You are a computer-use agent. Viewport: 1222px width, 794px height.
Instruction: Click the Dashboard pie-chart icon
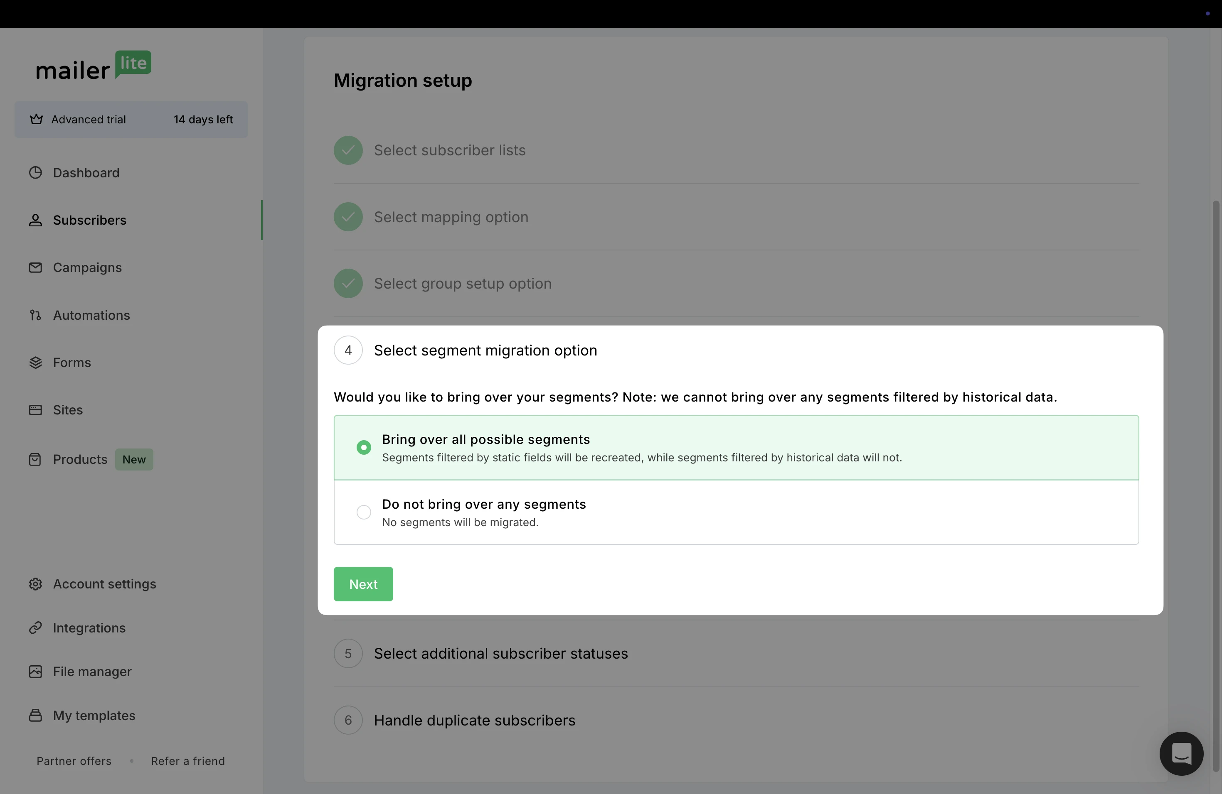pos(35,172)
